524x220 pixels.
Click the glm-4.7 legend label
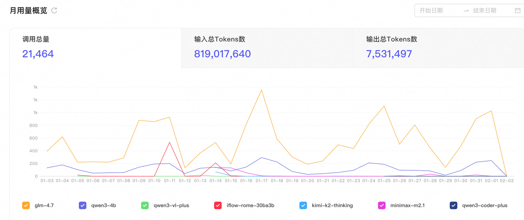[44, 206]
